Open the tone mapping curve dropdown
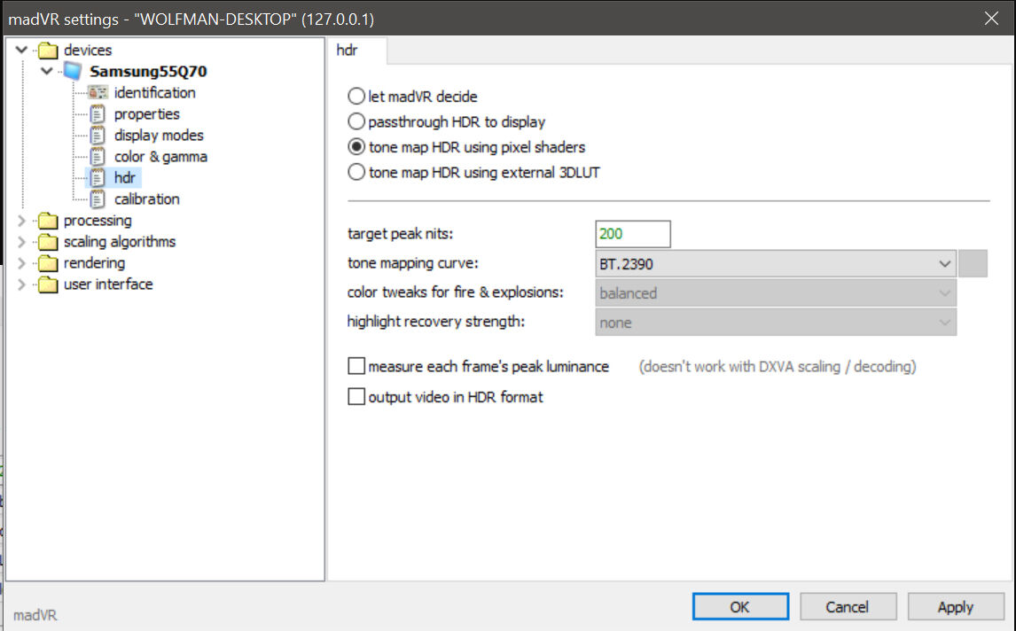Screen dimensions: 1016x631 [x=776, y=264]
